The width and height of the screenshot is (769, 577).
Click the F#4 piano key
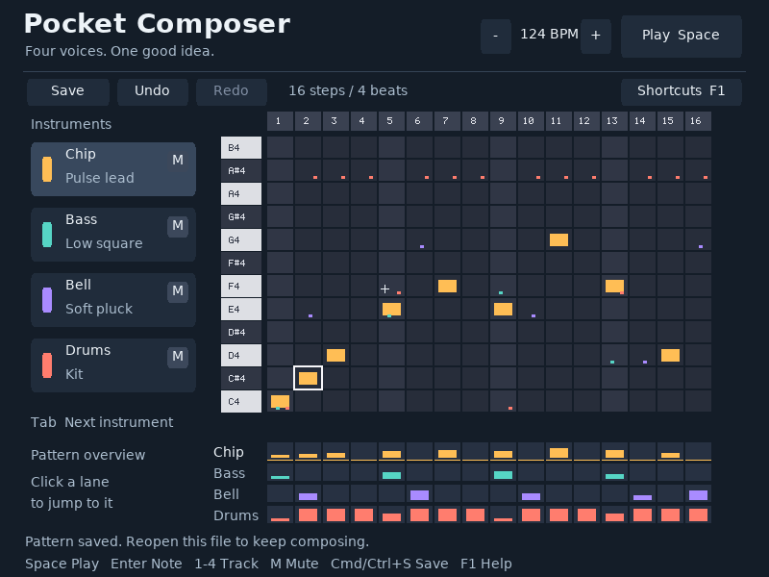(241, 263)
